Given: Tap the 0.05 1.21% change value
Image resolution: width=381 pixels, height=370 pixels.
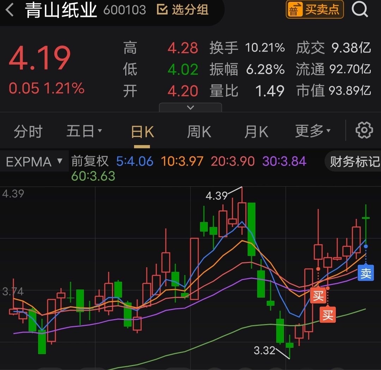Looking at the screenshot, I should [47, 88].
